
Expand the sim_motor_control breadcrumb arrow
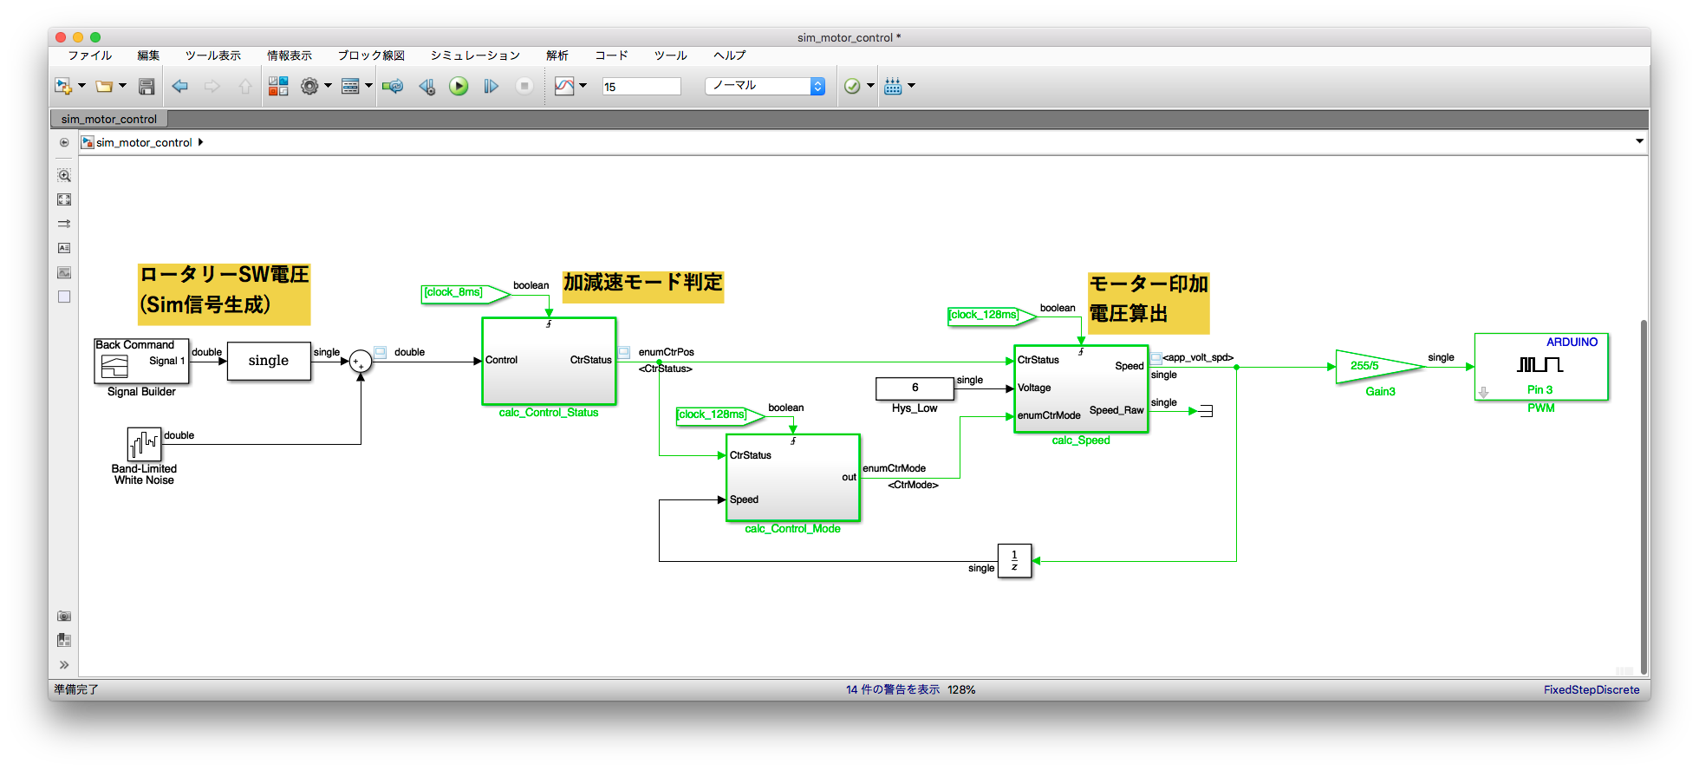(x=200, y=142)
